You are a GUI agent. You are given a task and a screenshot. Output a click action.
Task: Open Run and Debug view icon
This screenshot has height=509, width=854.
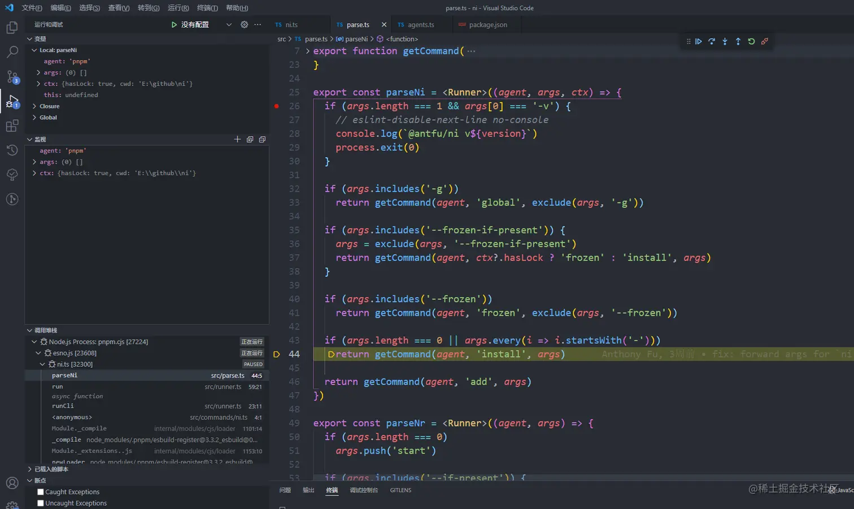coord(12,102)
